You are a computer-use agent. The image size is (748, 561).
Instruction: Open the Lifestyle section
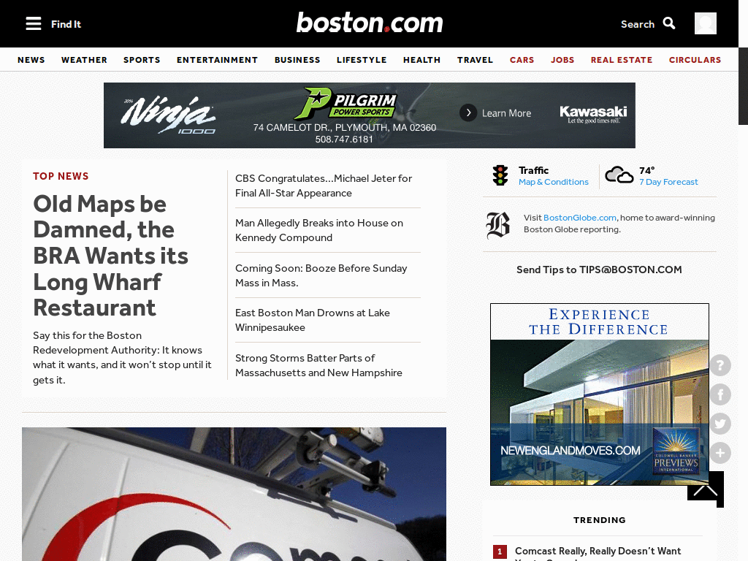click(362, 60)
